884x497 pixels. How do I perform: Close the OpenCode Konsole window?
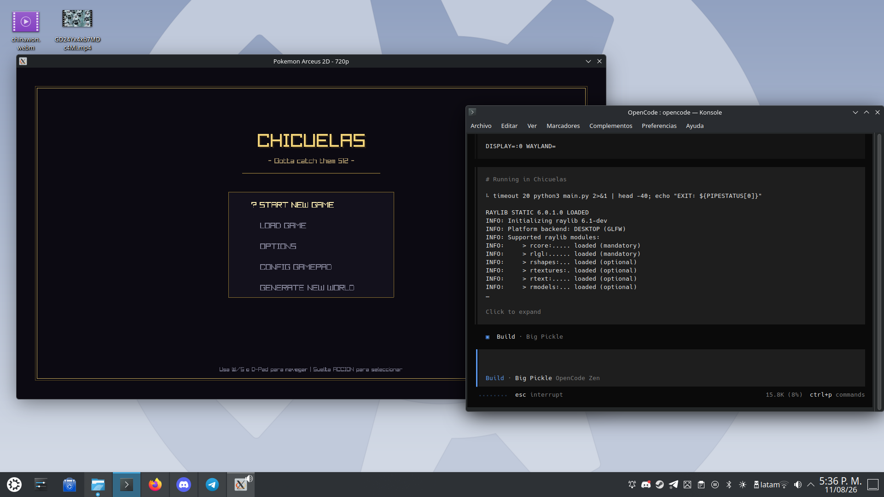click(x=877, y=112)
